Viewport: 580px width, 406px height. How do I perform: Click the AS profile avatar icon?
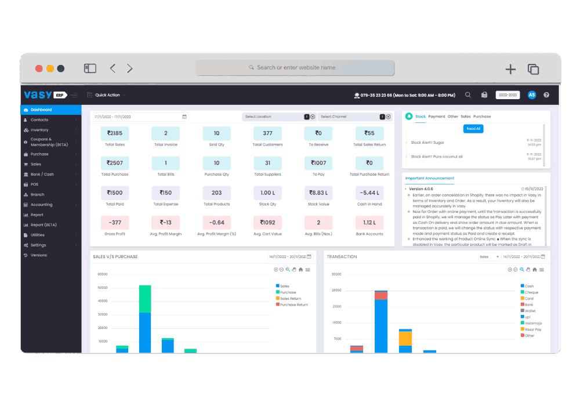click(531, 95)
